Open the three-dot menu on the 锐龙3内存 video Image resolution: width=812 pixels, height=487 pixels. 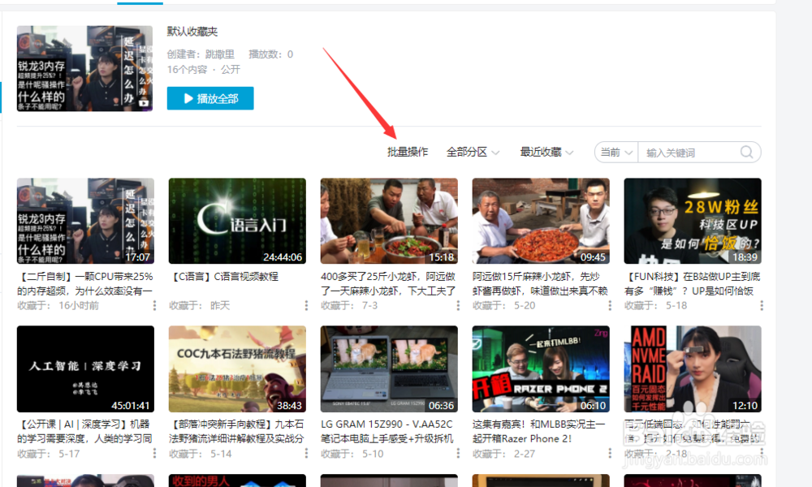coord(153,305)
